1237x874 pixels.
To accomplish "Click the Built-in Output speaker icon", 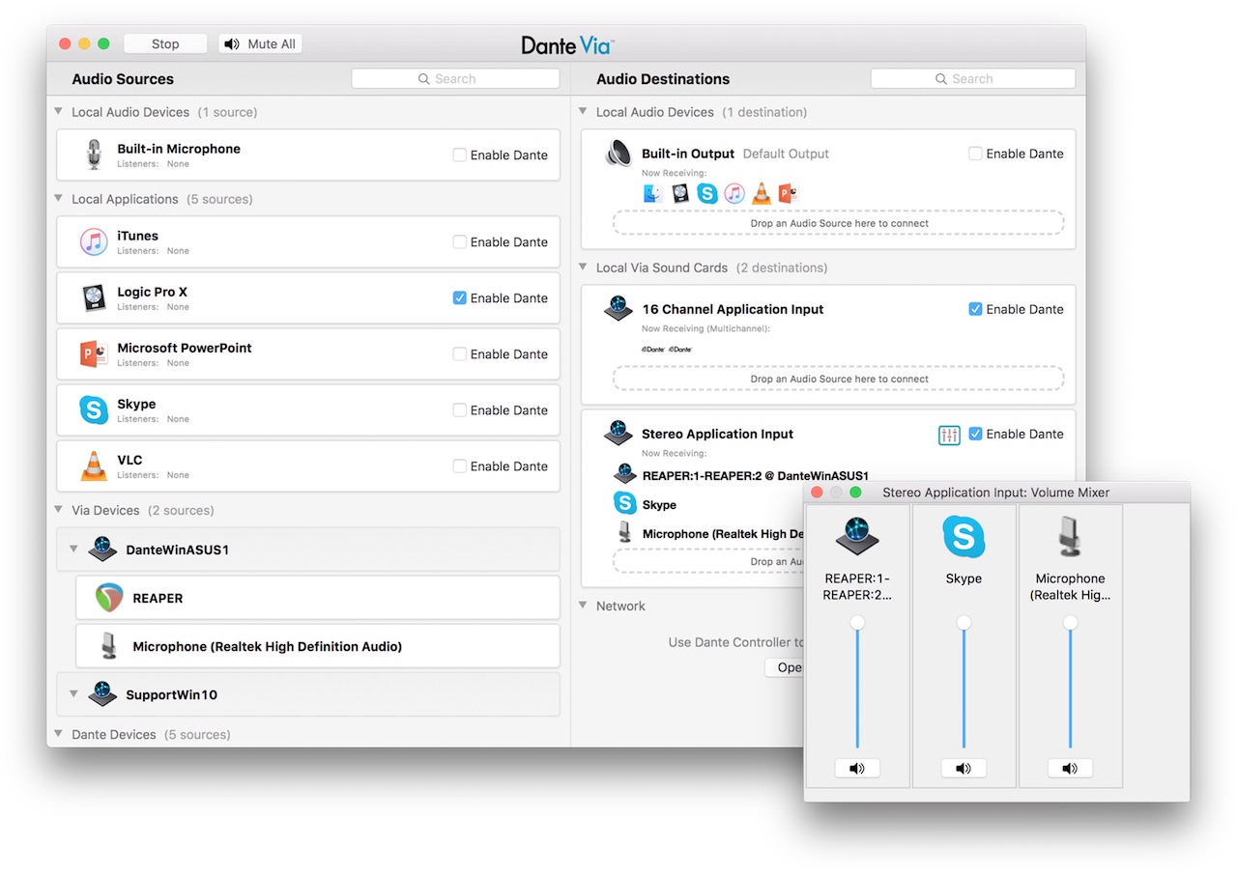I will pyautogui.click(x=618, y=154).
